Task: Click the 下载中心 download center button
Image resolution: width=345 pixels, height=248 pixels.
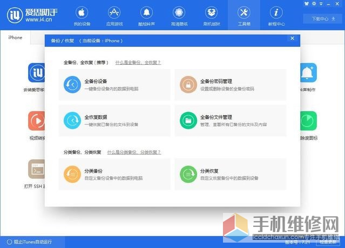Action: click(x=323, y=19)
